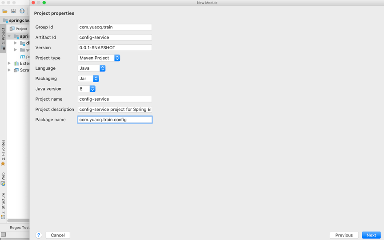
Task: Open the Packaging dropdown
Action: point(88,79)
